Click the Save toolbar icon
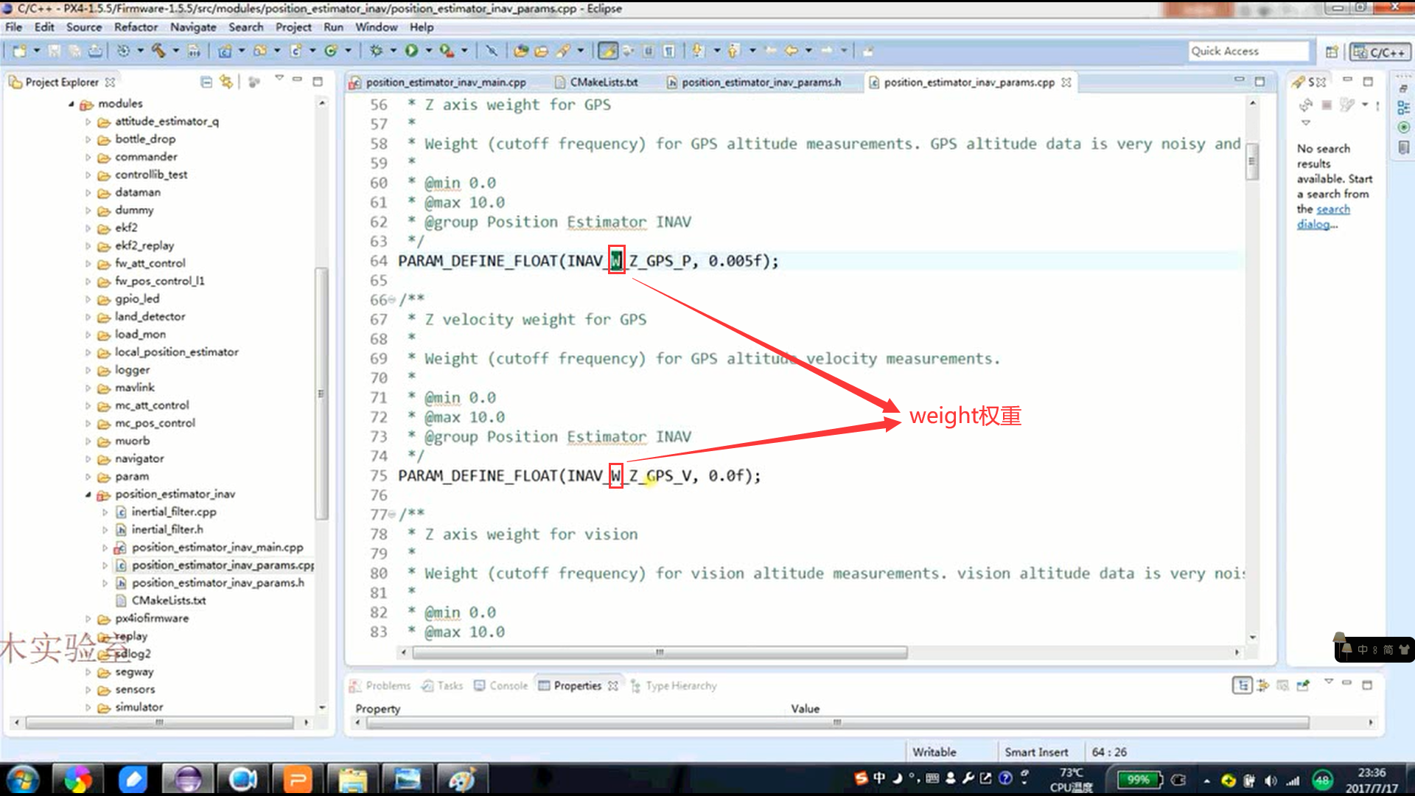Viewport: 1415px width, 796px height. pyautogui.click(x=55, y=51)
